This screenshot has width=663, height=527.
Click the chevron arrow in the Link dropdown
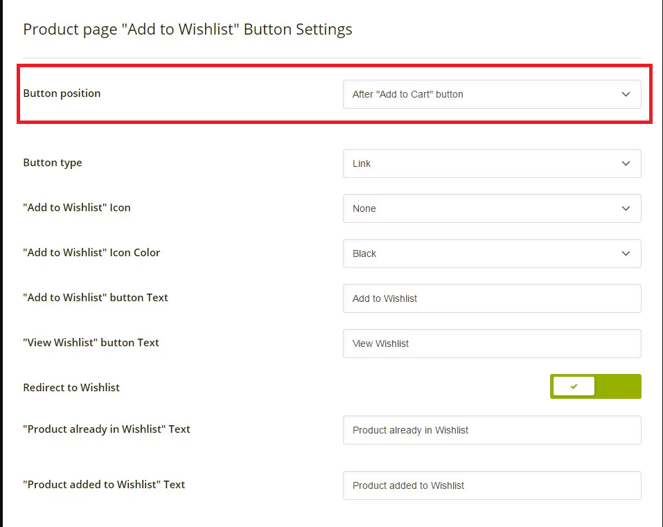click(626, 163)
